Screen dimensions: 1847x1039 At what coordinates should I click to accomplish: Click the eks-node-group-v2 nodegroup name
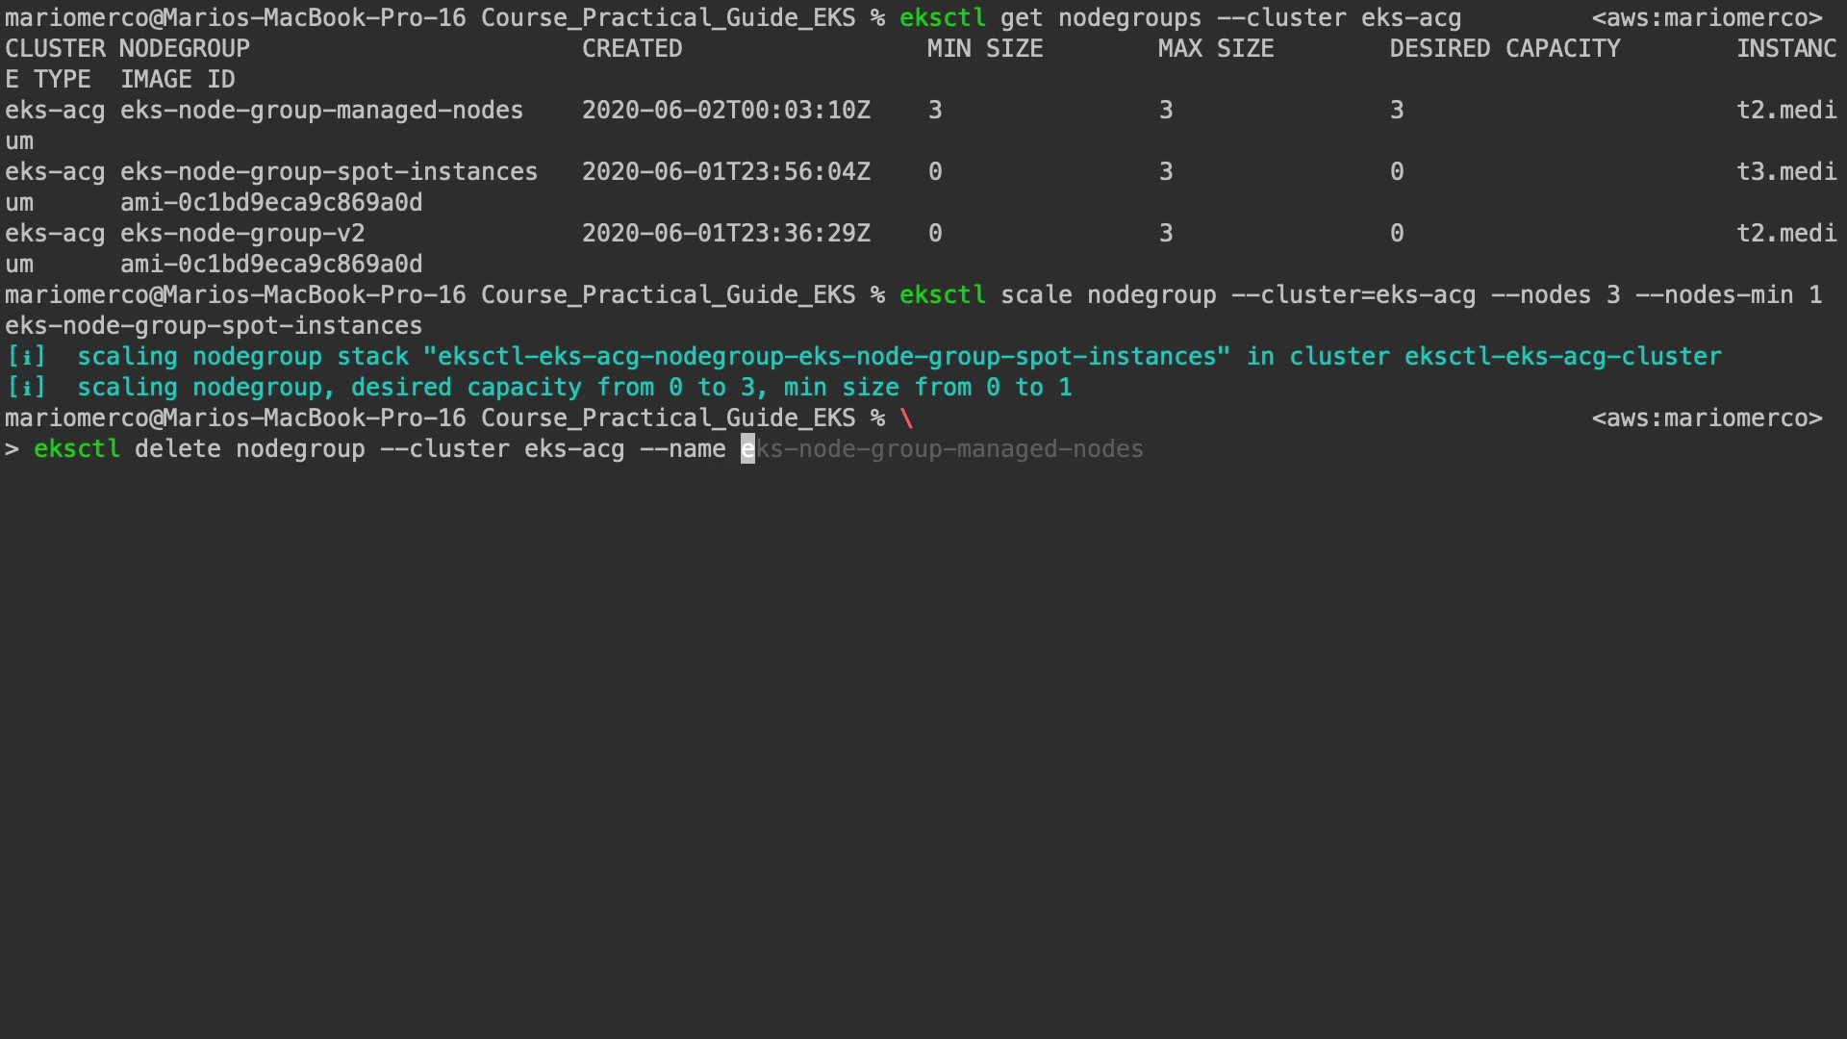click(x=242, y=234)
